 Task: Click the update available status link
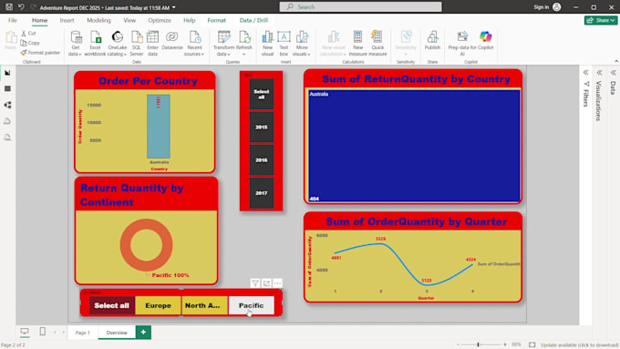[x=579, y=345]
